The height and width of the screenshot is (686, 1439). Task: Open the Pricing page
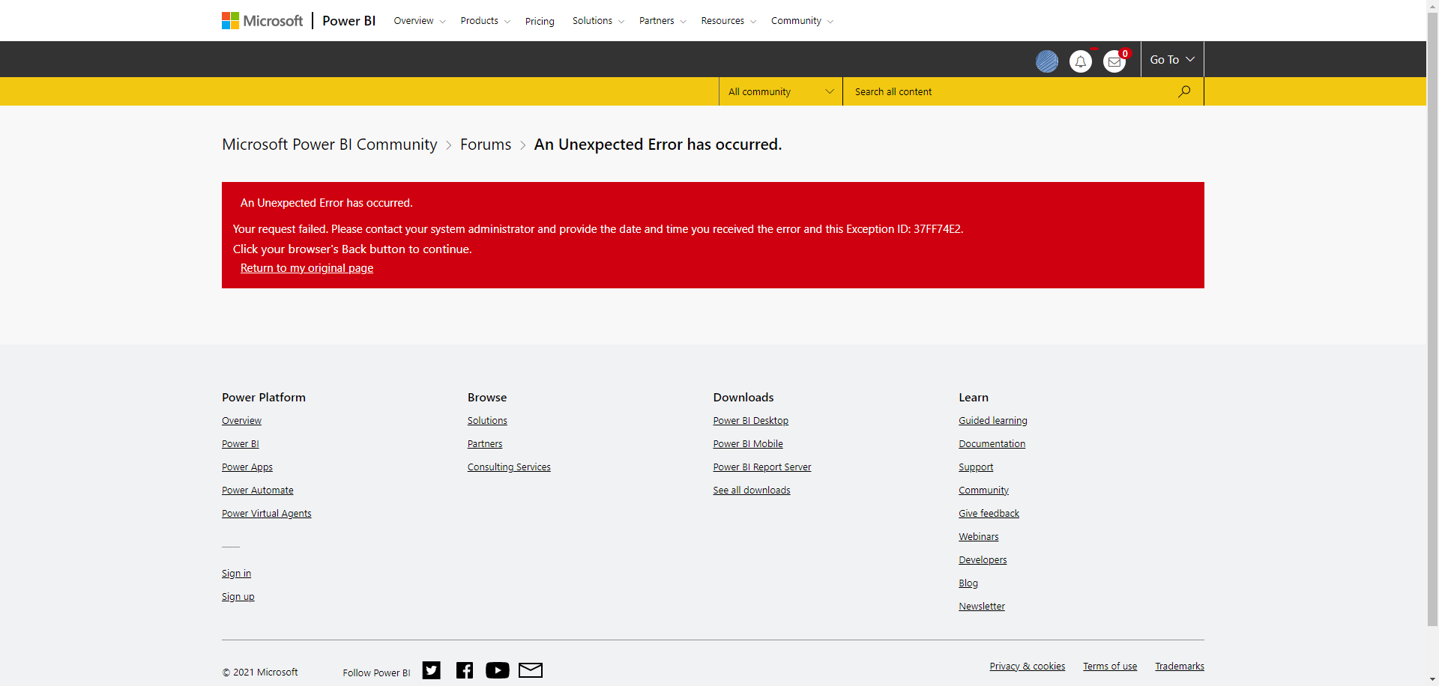540,21
